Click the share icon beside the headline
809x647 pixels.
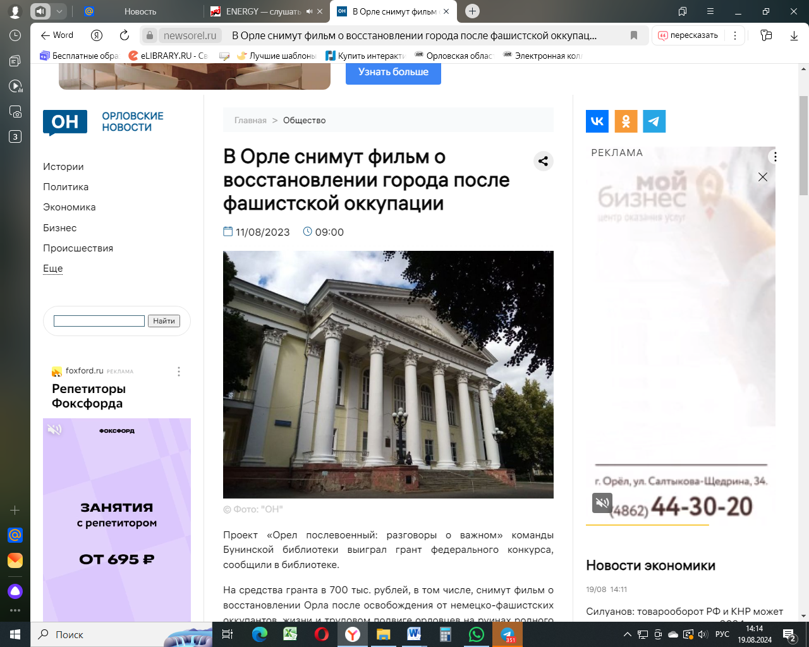click(x=543, y=161)
